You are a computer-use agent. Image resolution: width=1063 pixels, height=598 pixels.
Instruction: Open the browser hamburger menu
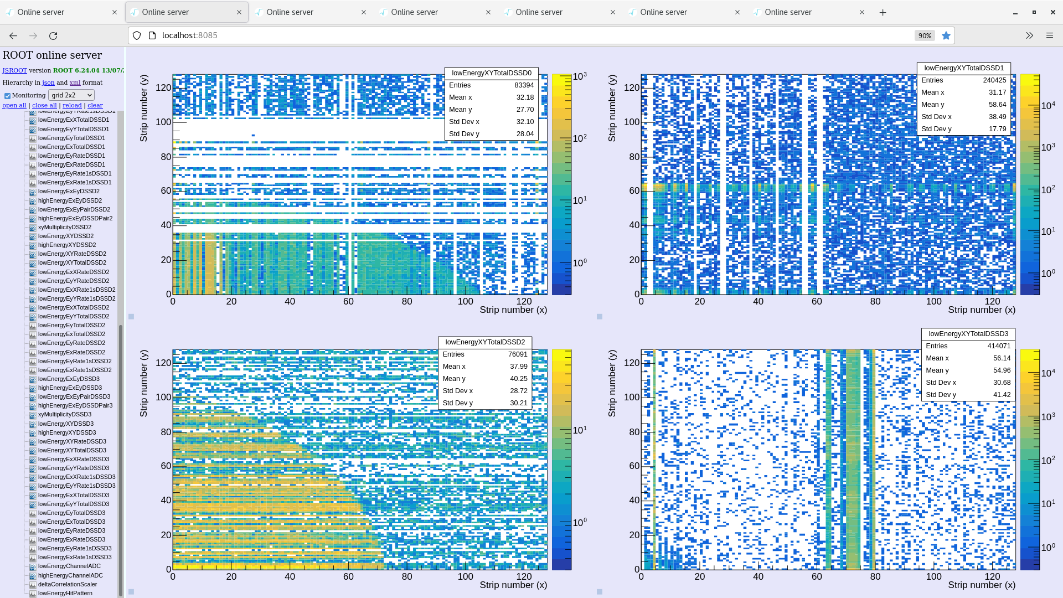pyautogui.click(x=1050, y=35)
